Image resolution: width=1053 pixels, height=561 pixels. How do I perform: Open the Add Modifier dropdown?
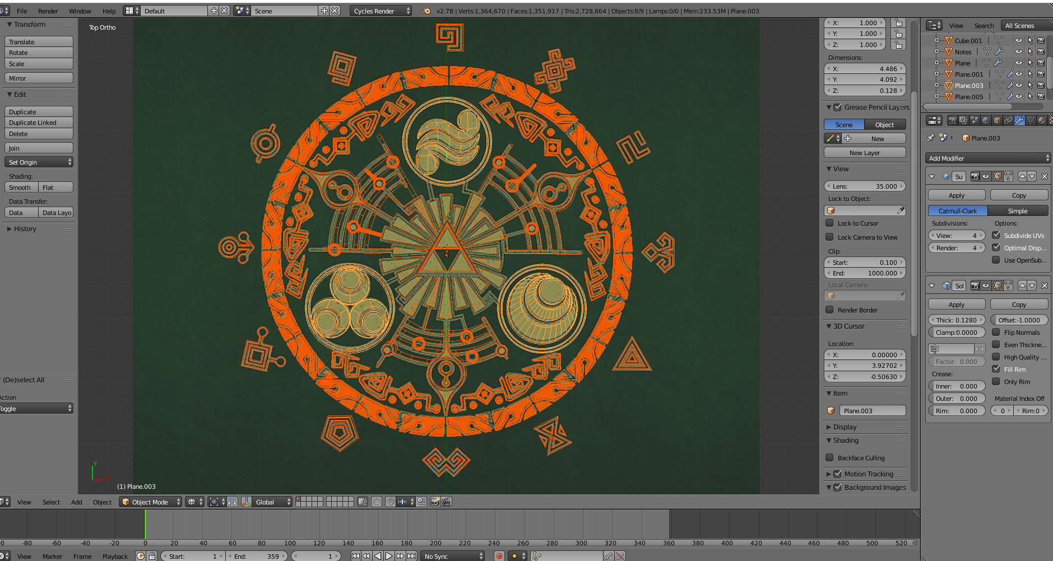pyautogui.click(x=988, y=158)
